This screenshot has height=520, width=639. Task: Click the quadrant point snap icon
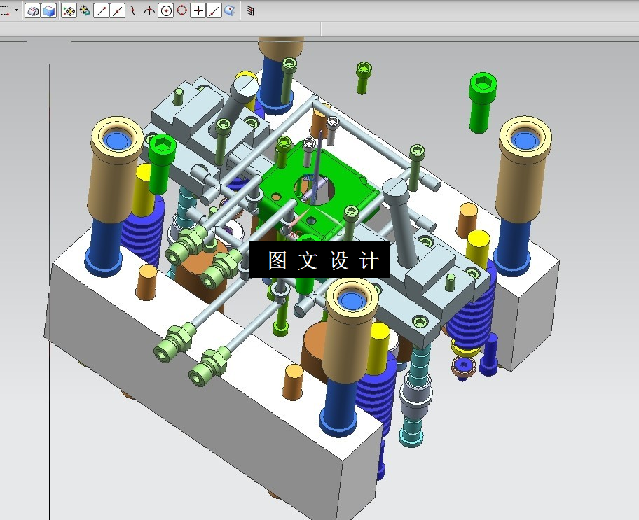(181, 10)
